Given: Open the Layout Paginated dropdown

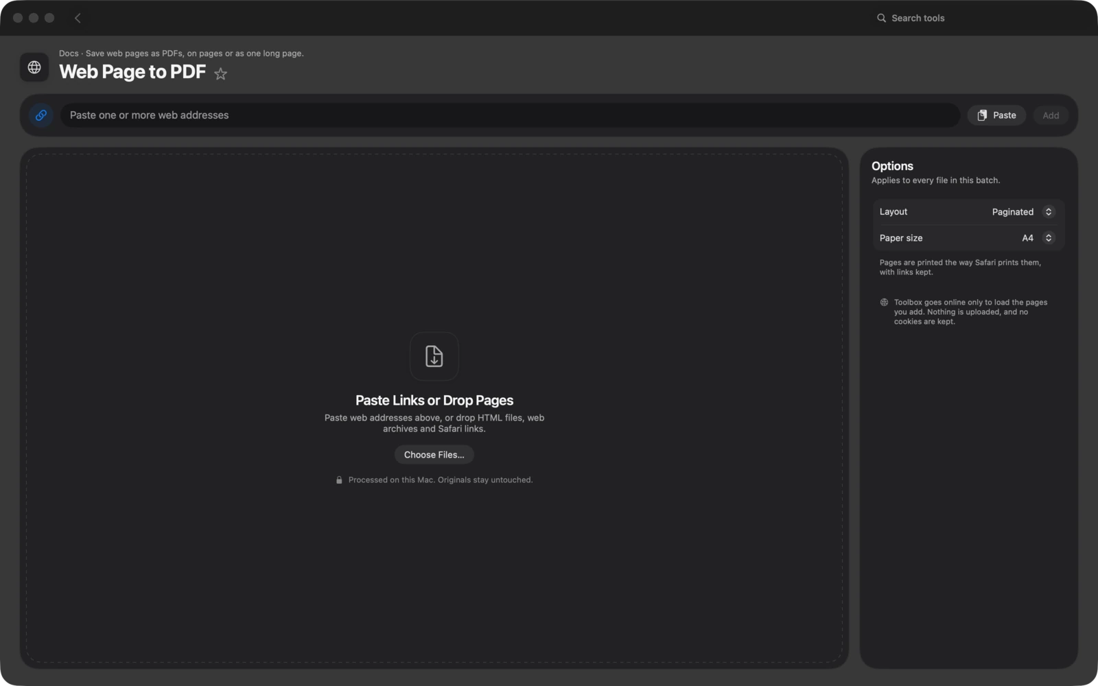Looking at the screenshot, I should [1022, 212].
